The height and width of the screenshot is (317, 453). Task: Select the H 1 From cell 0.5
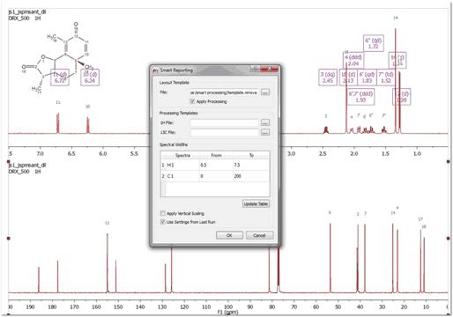tap(216, 165)
